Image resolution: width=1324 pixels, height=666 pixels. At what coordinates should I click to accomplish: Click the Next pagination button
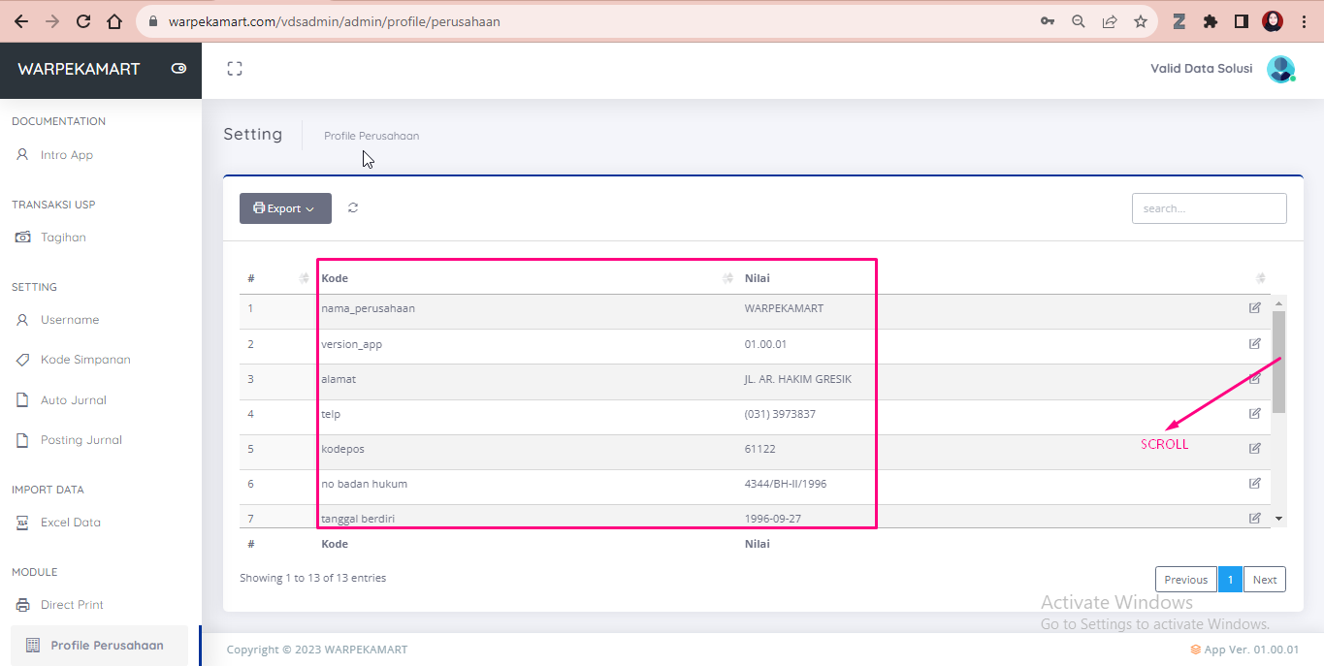pos(1265,580)
